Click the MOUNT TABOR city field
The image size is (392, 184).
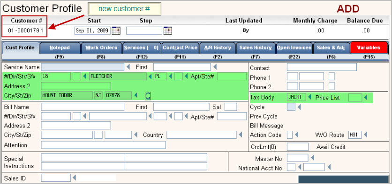click(x=67, y=95)
